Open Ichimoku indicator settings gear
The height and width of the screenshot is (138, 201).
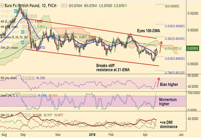37,37
